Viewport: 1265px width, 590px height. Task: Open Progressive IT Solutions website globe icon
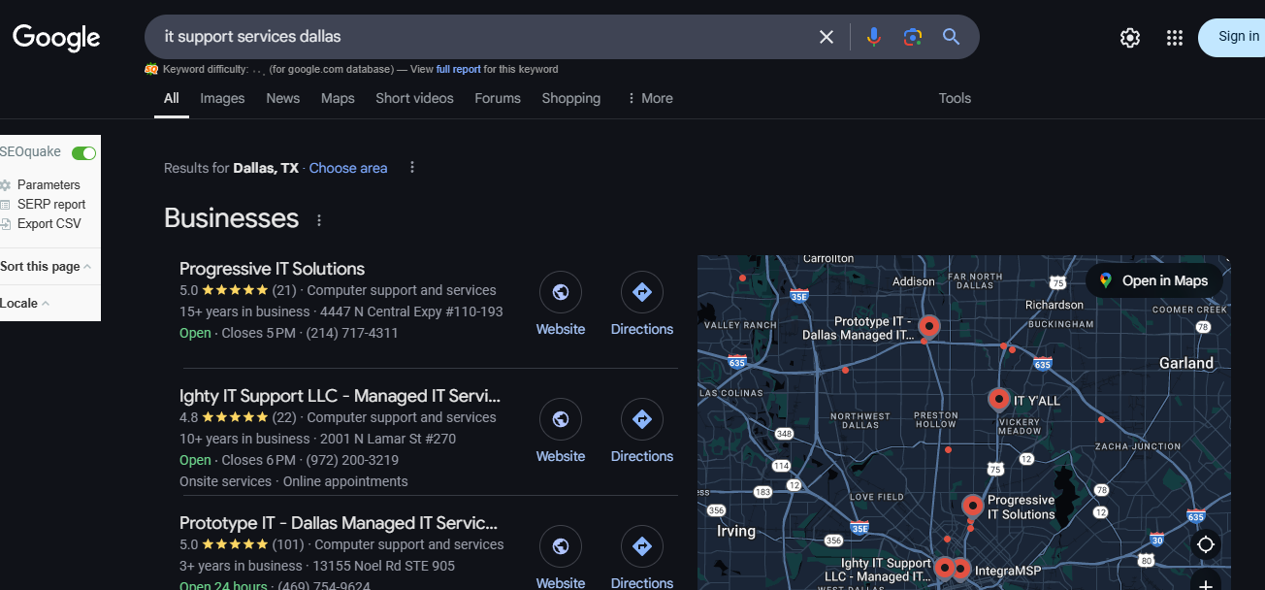click(x=561, y=292)
